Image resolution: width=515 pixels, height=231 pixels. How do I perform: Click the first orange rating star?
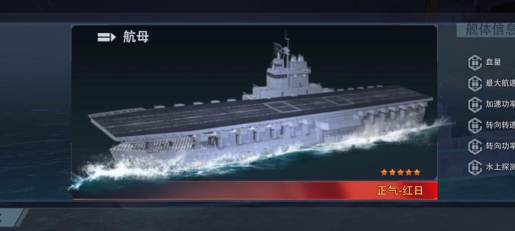coord(383,172)
